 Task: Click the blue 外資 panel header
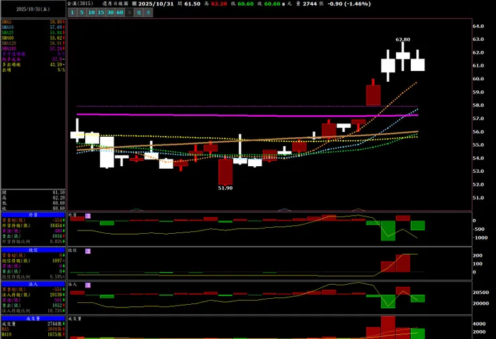click(x=34, y=214)
